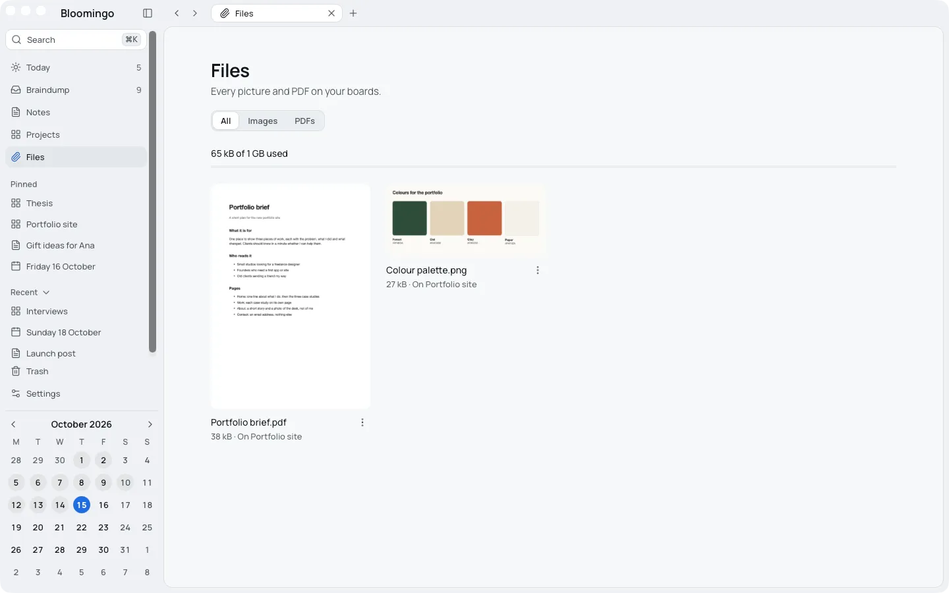Viewport: 949px width, 593px height.
Task: Open the Gift ideas for Ana note
Action: [x=76, y=245]
